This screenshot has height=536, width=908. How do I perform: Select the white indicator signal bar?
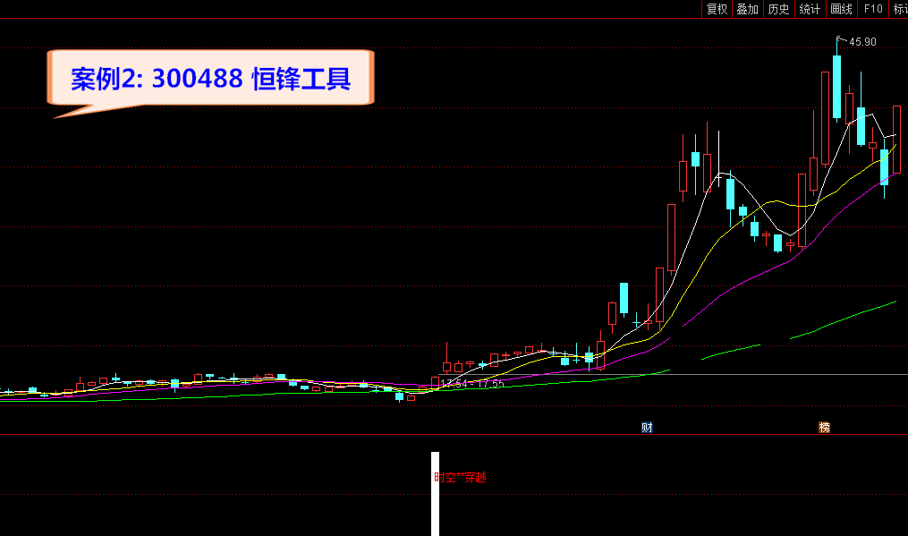pyautogui.click(x=435, y=494)
